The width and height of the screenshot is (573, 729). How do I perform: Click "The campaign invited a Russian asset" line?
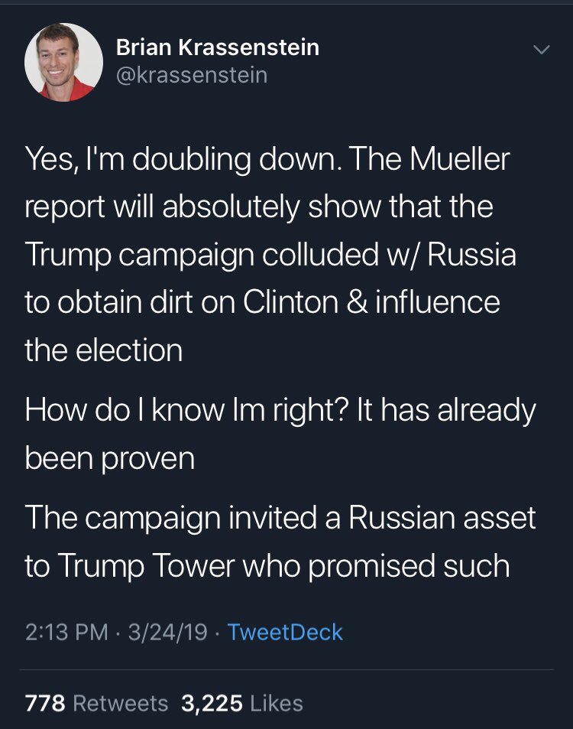280,518
